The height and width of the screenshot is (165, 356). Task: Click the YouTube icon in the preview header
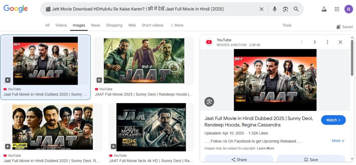[x=209, y=42]
